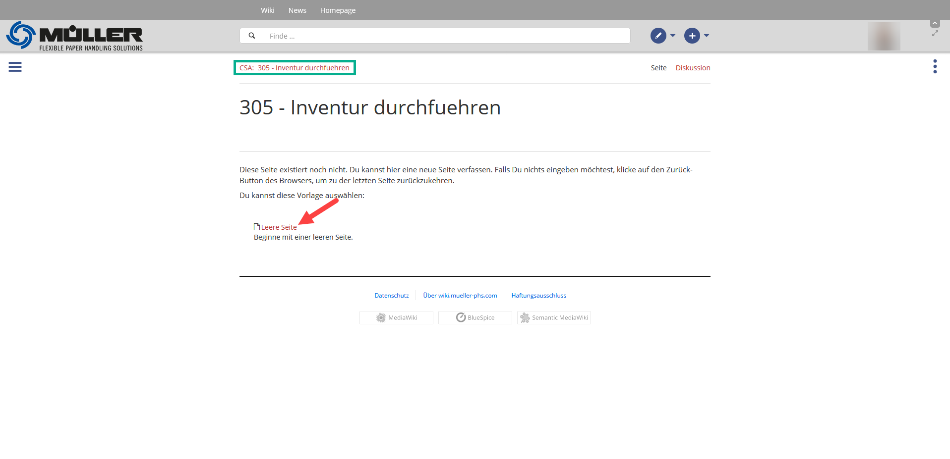Open the hamburger navigation menu
950x459 pixels.
pos(15,67)
